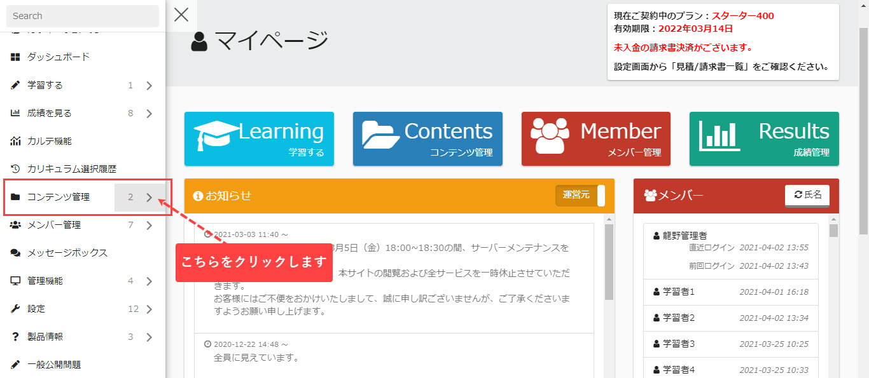The height and width of the screenshot is (378, 869).
Task: Select 成績を見る in the sidebar
Action: (x=50, y=113)
